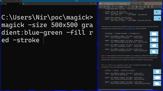This screenshot has width=163, height=91.
Task: Open Edge Settings and more menu
Action: [x=156, y=7]
